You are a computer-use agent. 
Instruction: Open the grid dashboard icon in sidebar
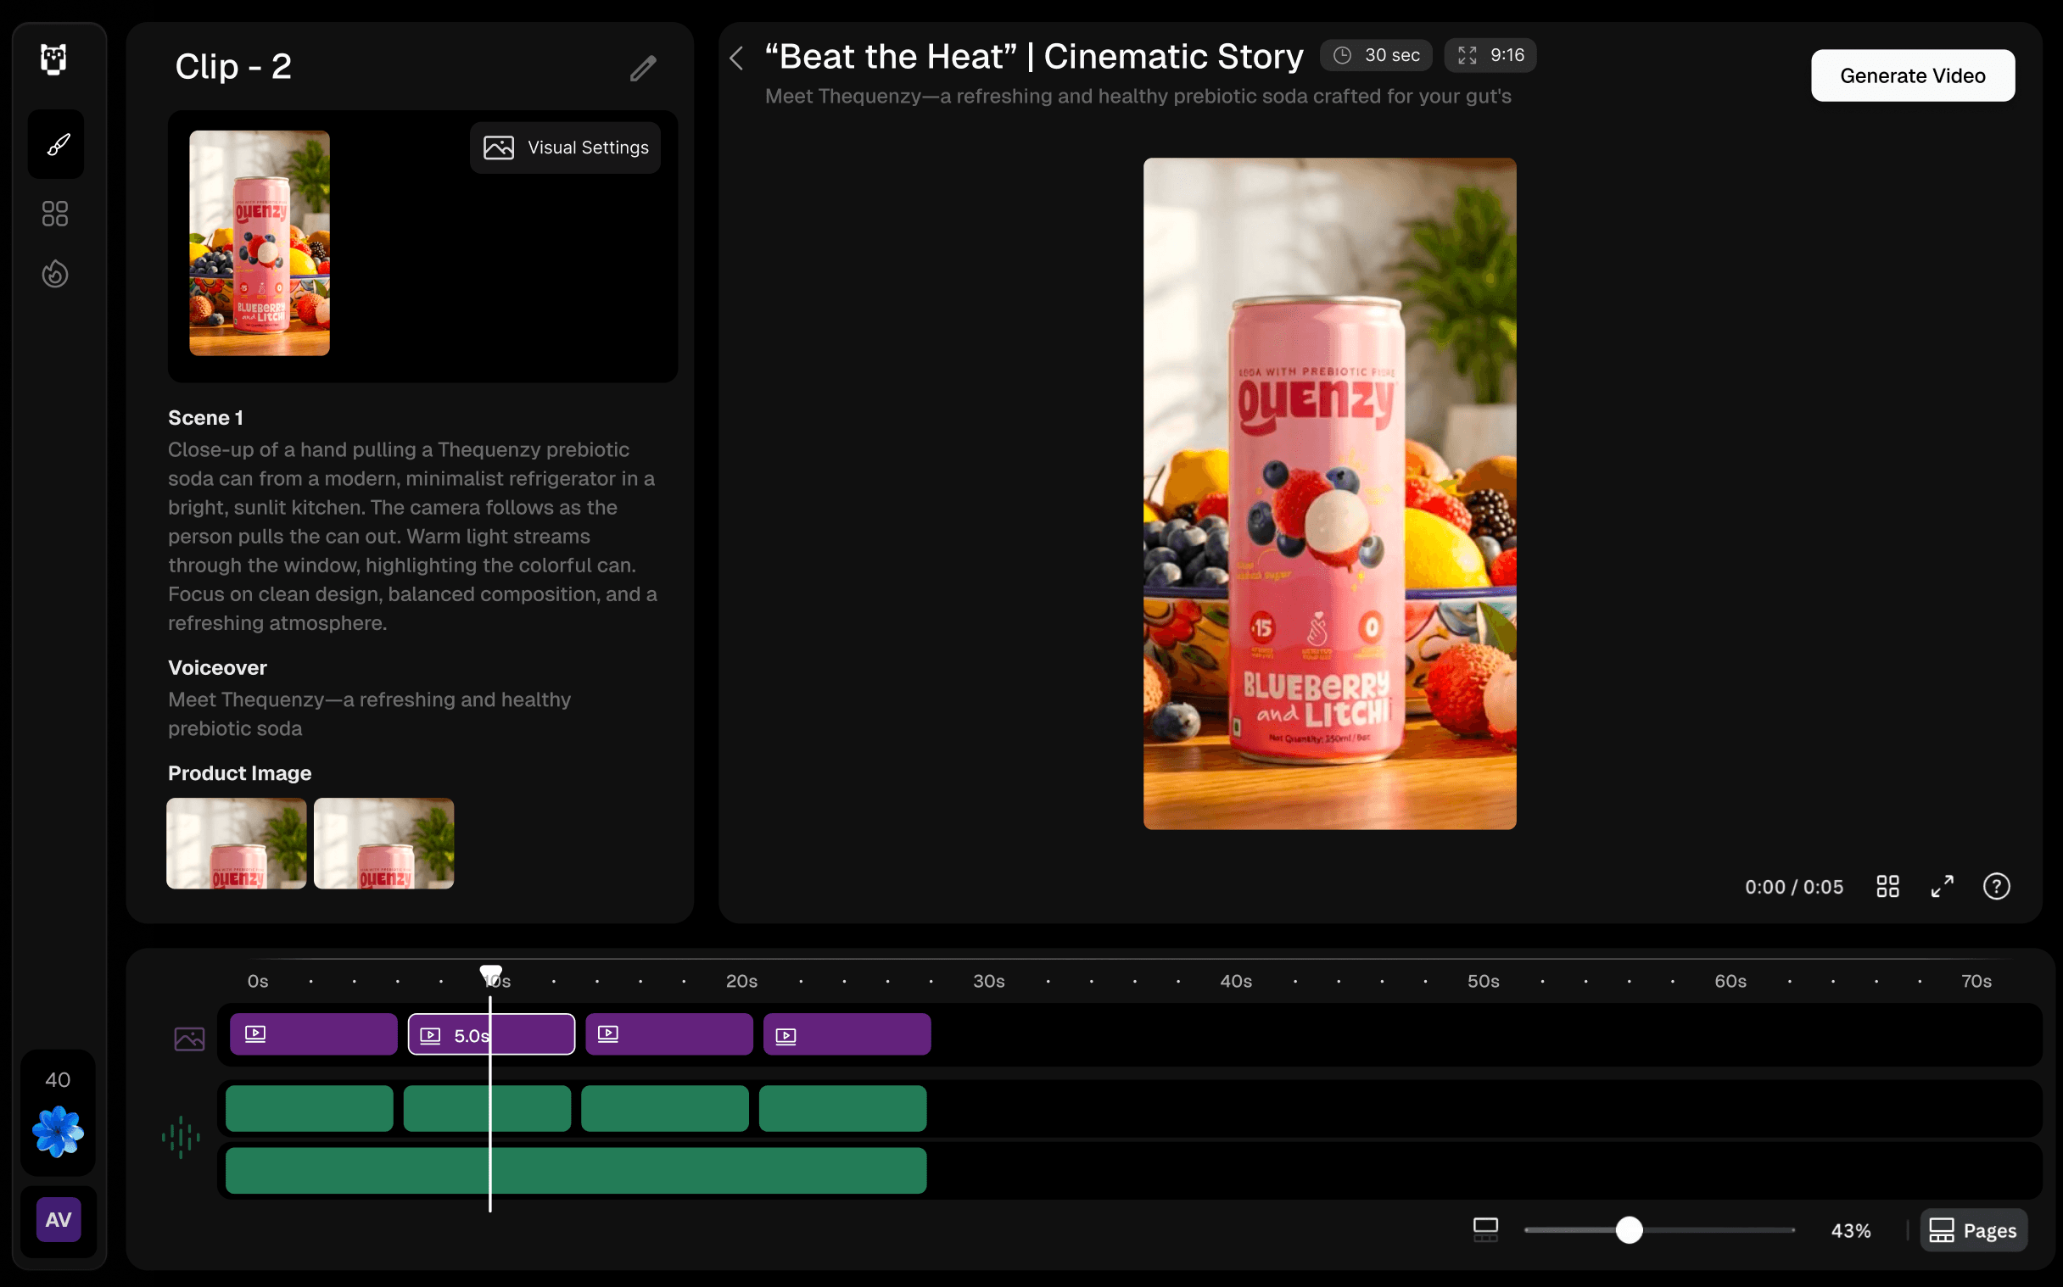coord(55,214)
